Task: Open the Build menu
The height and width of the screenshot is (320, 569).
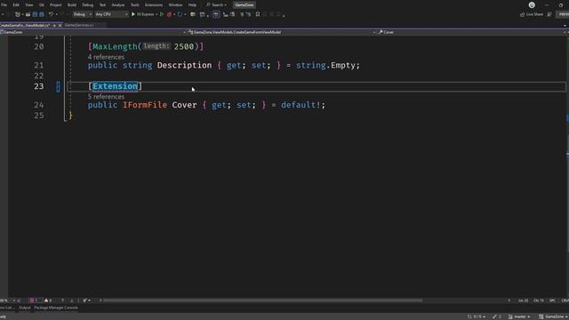Action: coord(72,5)
